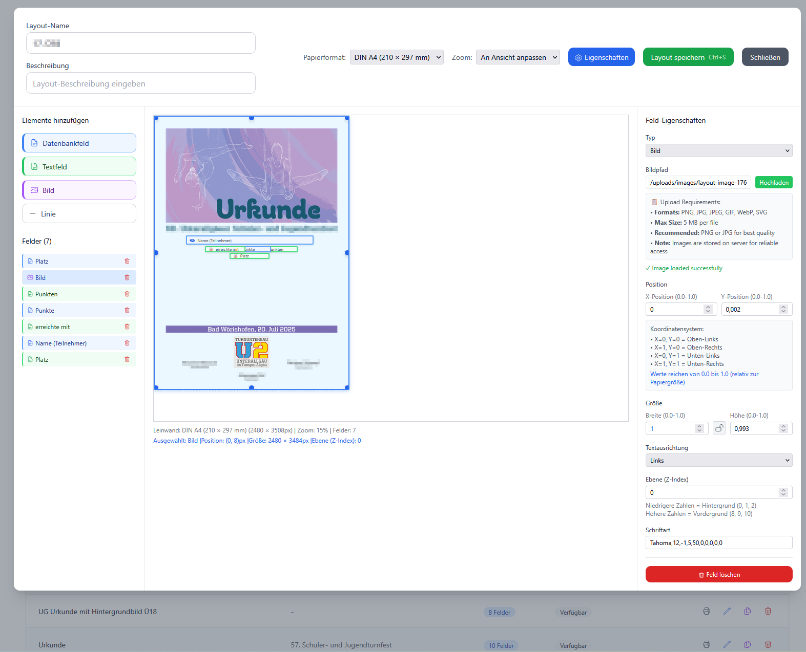
Task: Click trash icon next to Punkten field
Action: pyautogui.click(x=127, y=294)
